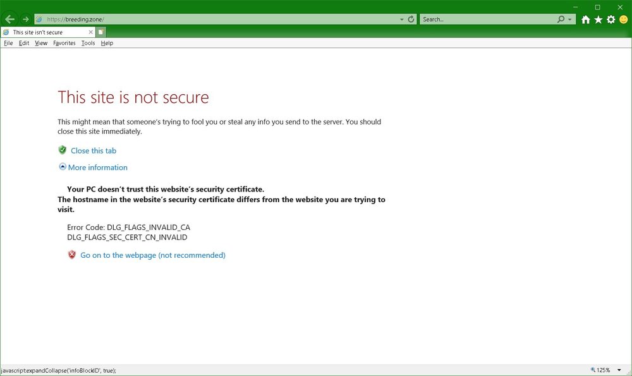Screen dimensions: 632x376
Task: Click the Forward navigation arrow
Action: [26, 20]
